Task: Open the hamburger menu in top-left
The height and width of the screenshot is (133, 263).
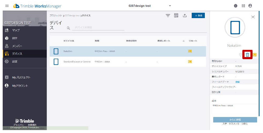Action: [7, 6]
